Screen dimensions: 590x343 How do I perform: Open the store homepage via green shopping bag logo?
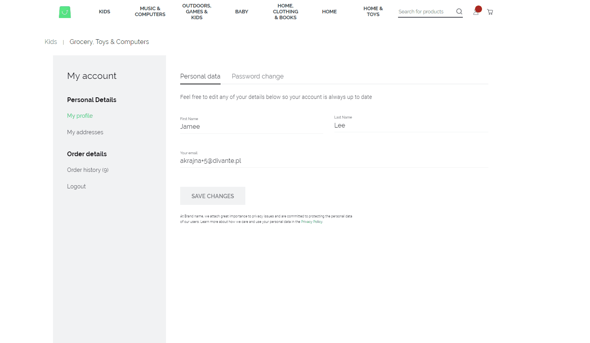click(x=64, y=12)
